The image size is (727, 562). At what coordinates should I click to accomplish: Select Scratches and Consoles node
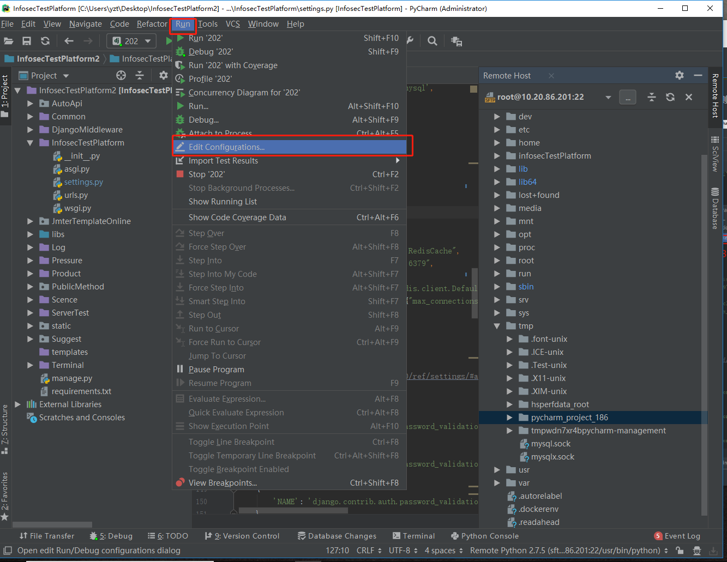tap(82, 418)
